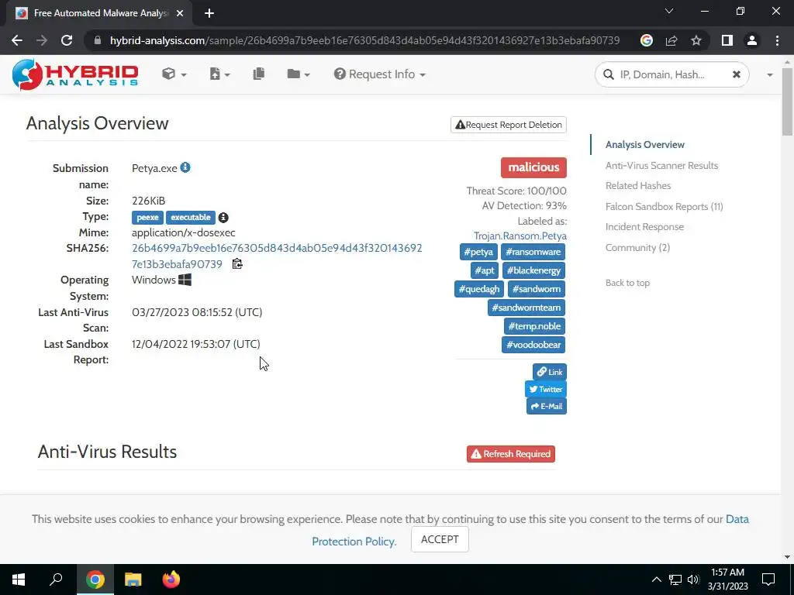This screenshot has width=794, height=595.
Task: Select the #sandworm tag
Action: pos(537,290)
